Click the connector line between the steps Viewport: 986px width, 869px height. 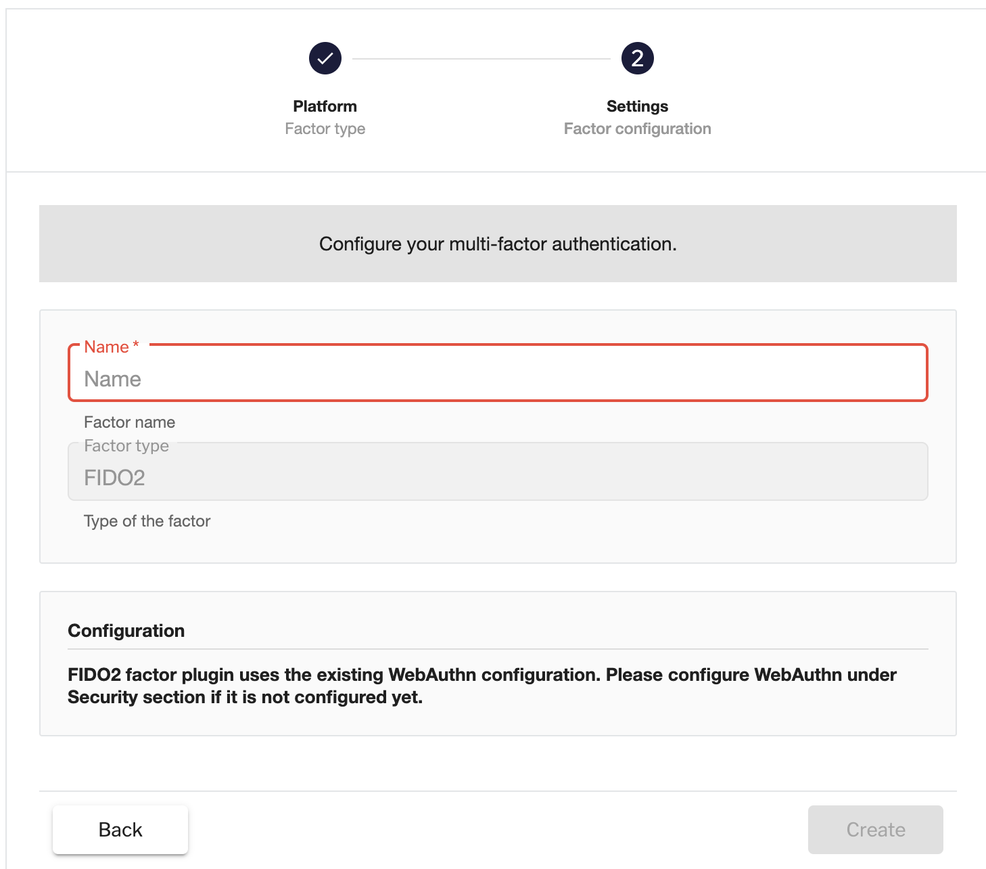481,59
